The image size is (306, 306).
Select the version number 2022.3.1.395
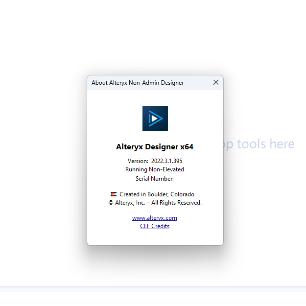(166, 161)
